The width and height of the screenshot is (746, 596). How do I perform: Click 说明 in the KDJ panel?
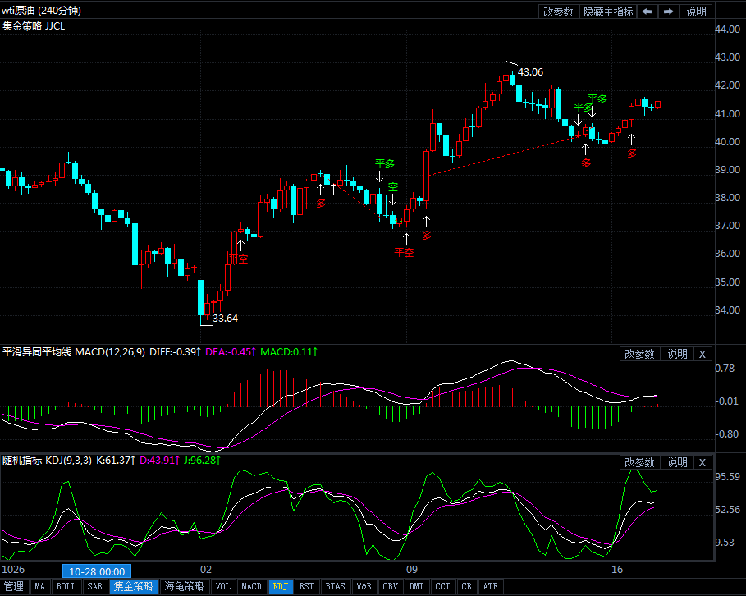point(677,462)
